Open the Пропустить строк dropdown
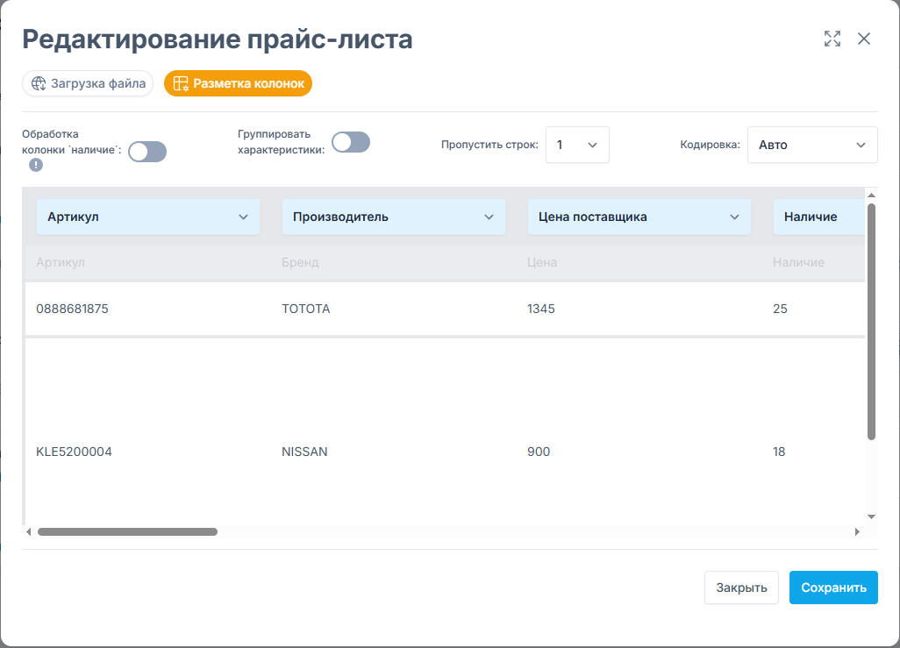 coord(577,145)
